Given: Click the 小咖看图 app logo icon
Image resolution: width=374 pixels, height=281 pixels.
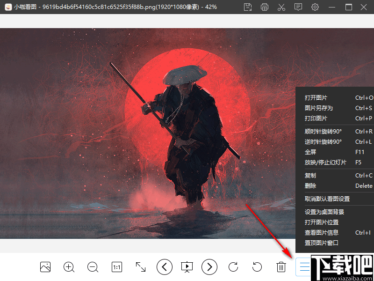Looking at the screenshot, I should pyautogui.click(x=8, y=7).
